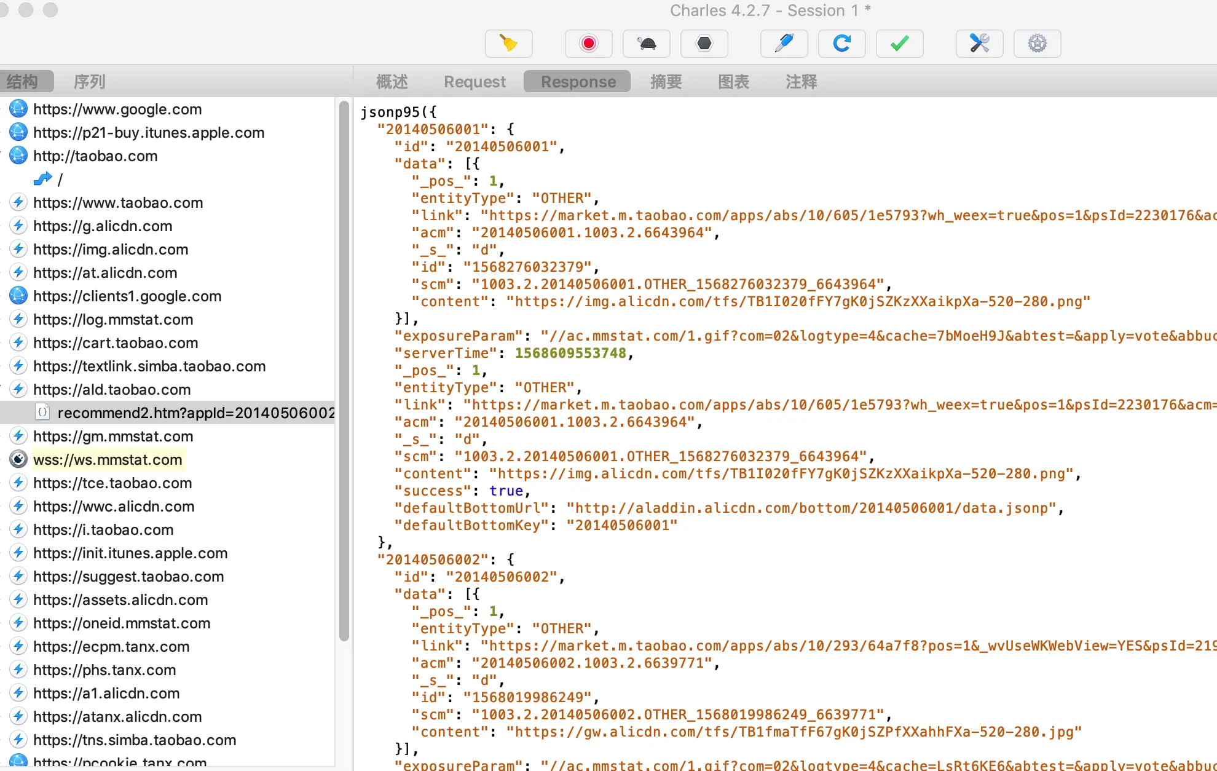The height and width of the screenshot is (771, 1217).
Task: Select https://cart.taobao.com in host list
Action: 116,342
